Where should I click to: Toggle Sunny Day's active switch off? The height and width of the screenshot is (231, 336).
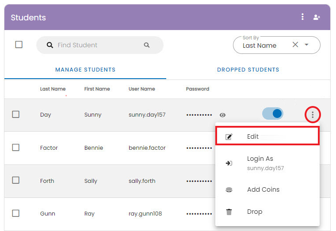[273, 114]
